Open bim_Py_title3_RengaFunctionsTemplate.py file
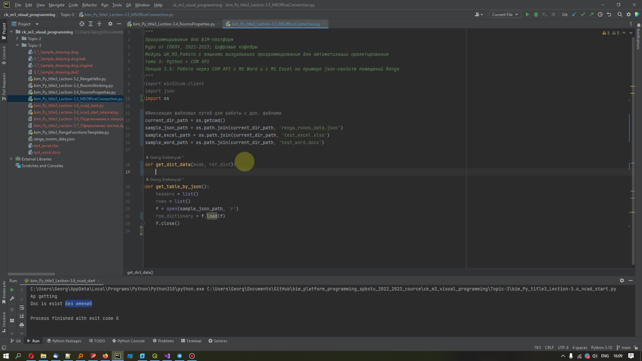The image size is (642, 361). [71, 132]
